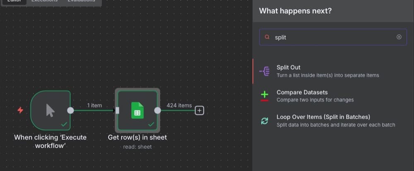The width and height of the screenshot is (414, 171).
Task: Click the green checkmark on the trigger node
Action: pos(64,124)
